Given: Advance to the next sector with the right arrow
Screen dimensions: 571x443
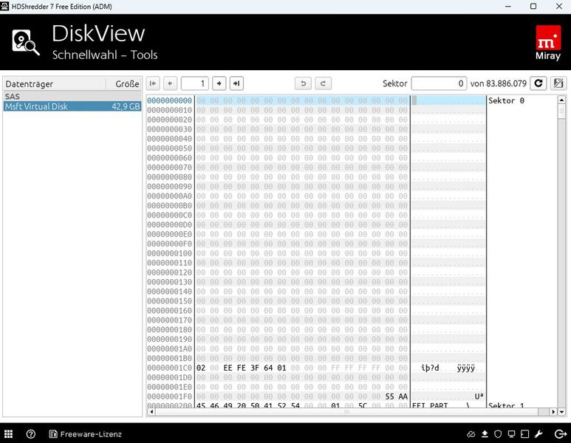Looking at the screenshot, I should coord(219,83).
